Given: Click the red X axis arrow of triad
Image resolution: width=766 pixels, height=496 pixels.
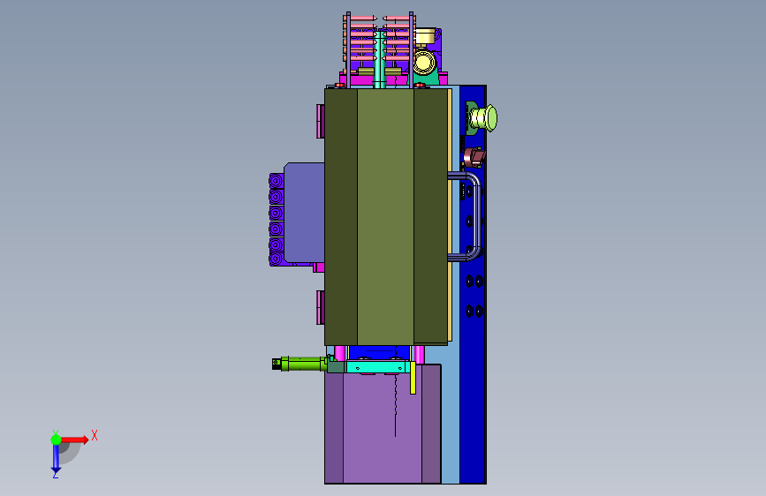Looking at the screenshot, I should click(x=75, y=440).
